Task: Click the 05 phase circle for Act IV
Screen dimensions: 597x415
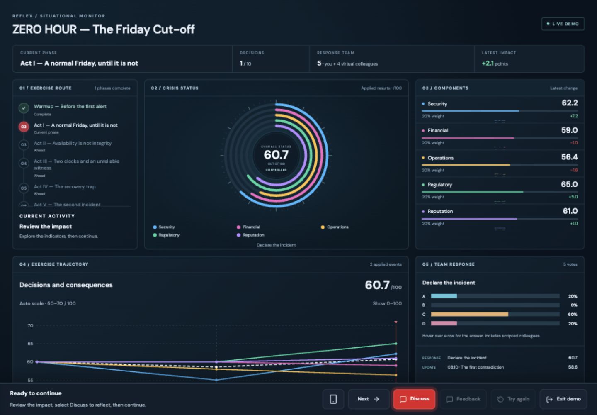Action: pos(24,188)
